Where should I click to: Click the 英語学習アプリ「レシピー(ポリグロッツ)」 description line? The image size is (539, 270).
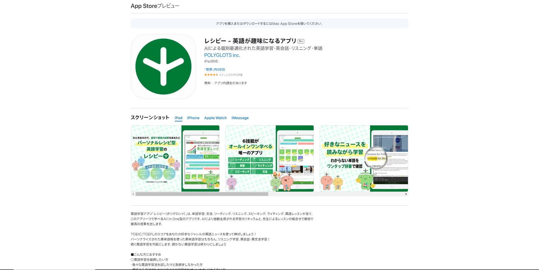tap(222, 214)
